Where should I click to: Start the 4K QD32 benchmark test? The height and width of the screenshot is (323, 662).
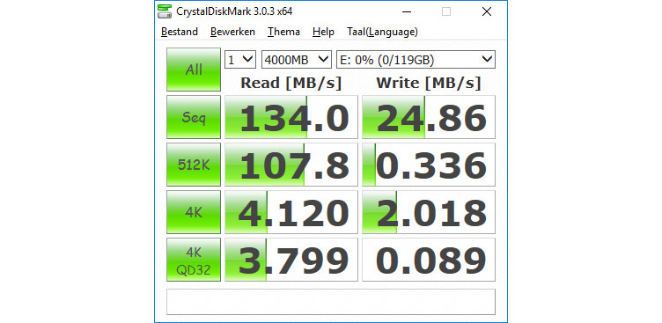194,260
